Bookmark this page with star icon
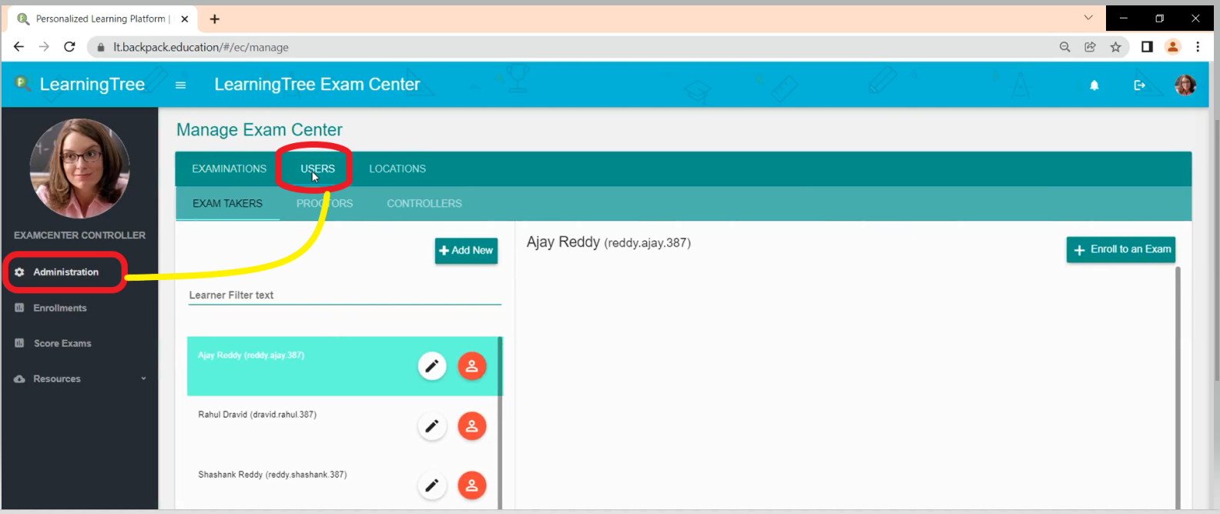 pyautogui.click(x=1115, y=47)
